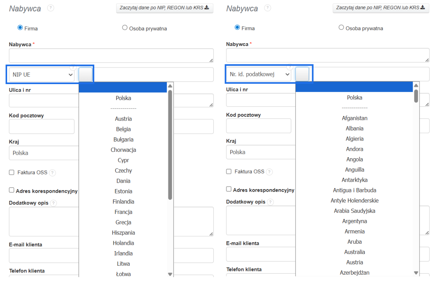Screen dimensions: 434x281
Task: Open the Nr. id. podatkowej dropdown
Action: point(259,75)
